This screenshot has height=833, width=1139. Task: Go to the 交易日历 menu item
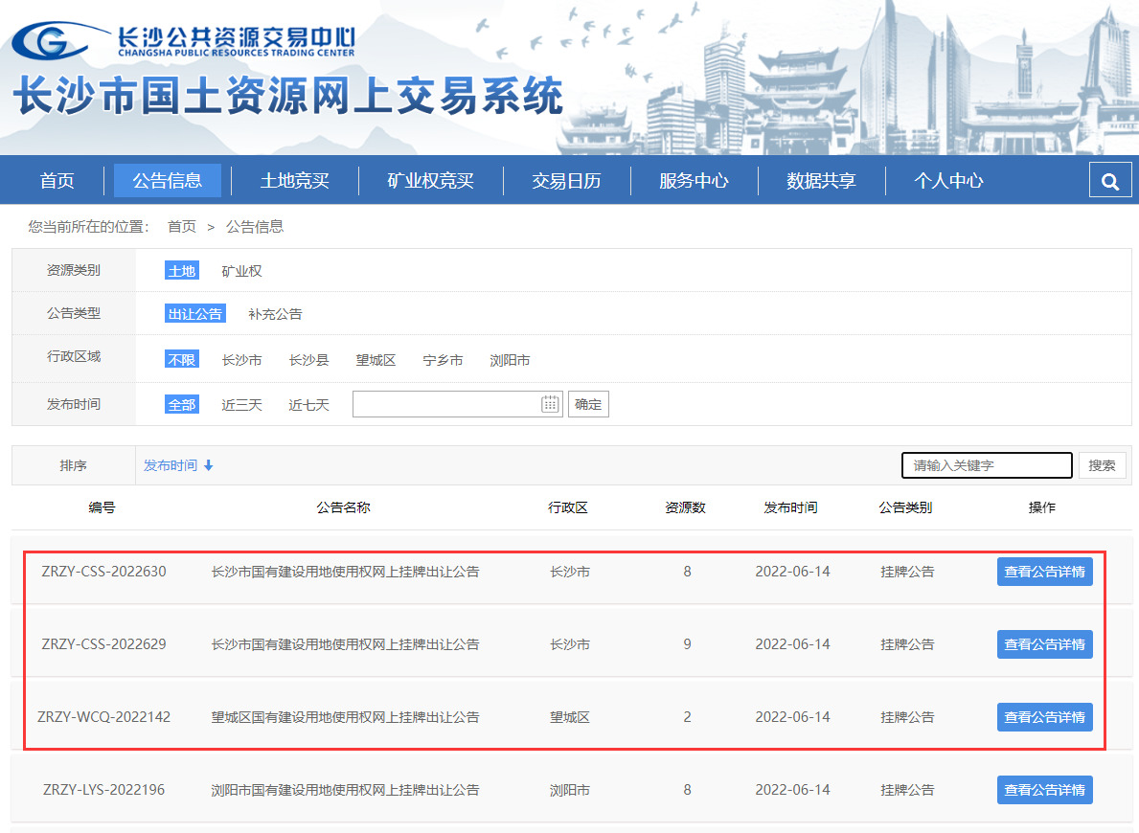point(566,181)
